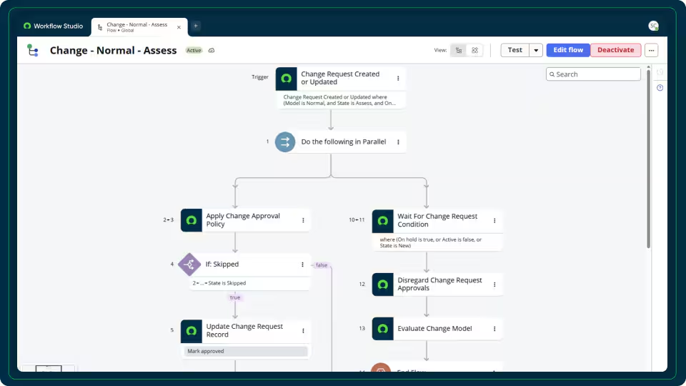Click the cloud status icon beside Active
Screen dimensions: 686x386
pyautogui.click(x=212, y=50)
